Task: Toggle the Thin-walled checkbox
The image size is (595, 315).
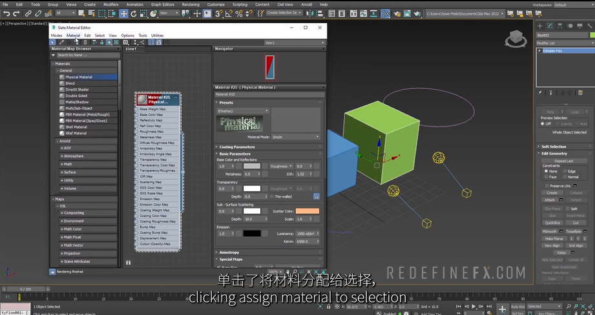Action: pyautogui.click(x=272, y=196)
